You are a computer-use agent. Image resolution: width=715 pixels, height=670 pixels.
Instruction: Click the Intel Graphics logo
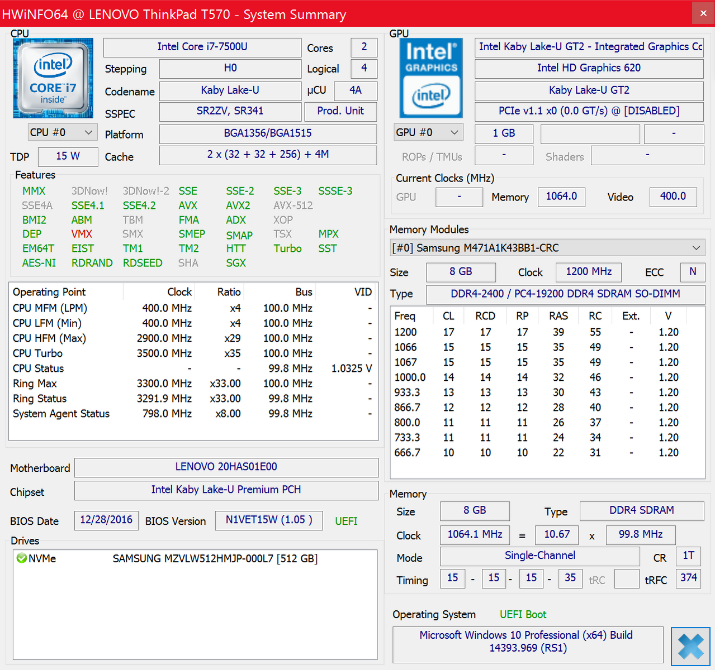pos(431,78)
